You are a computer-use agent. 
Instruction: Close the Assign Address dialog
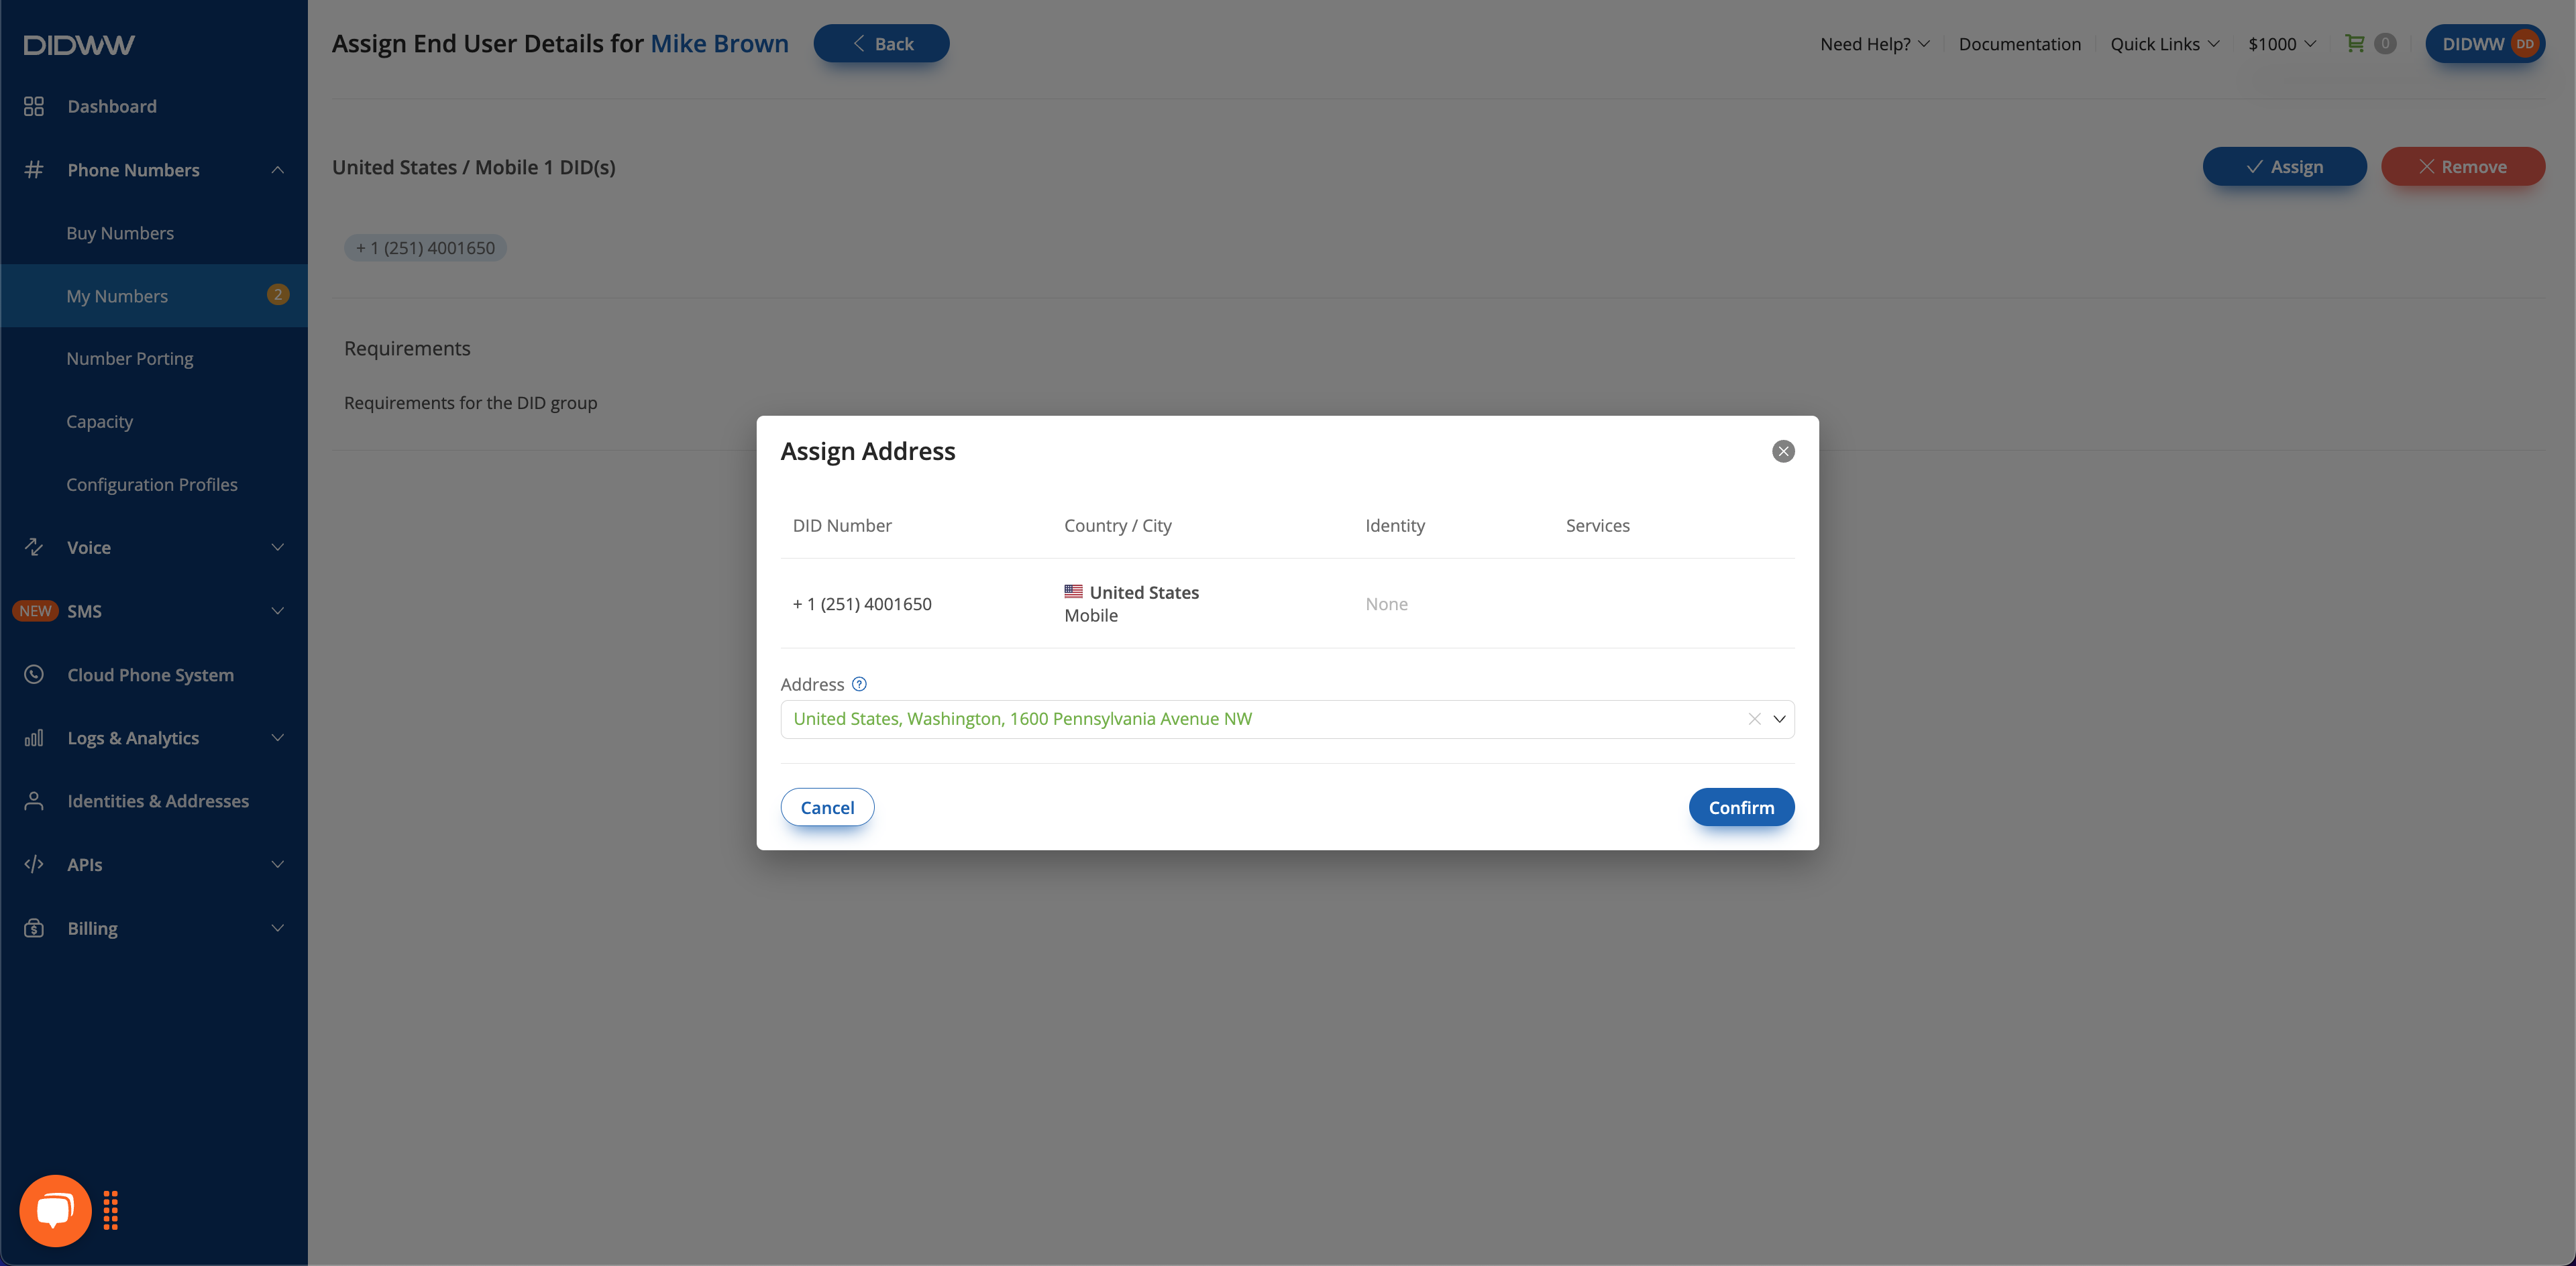(1783, 451)
